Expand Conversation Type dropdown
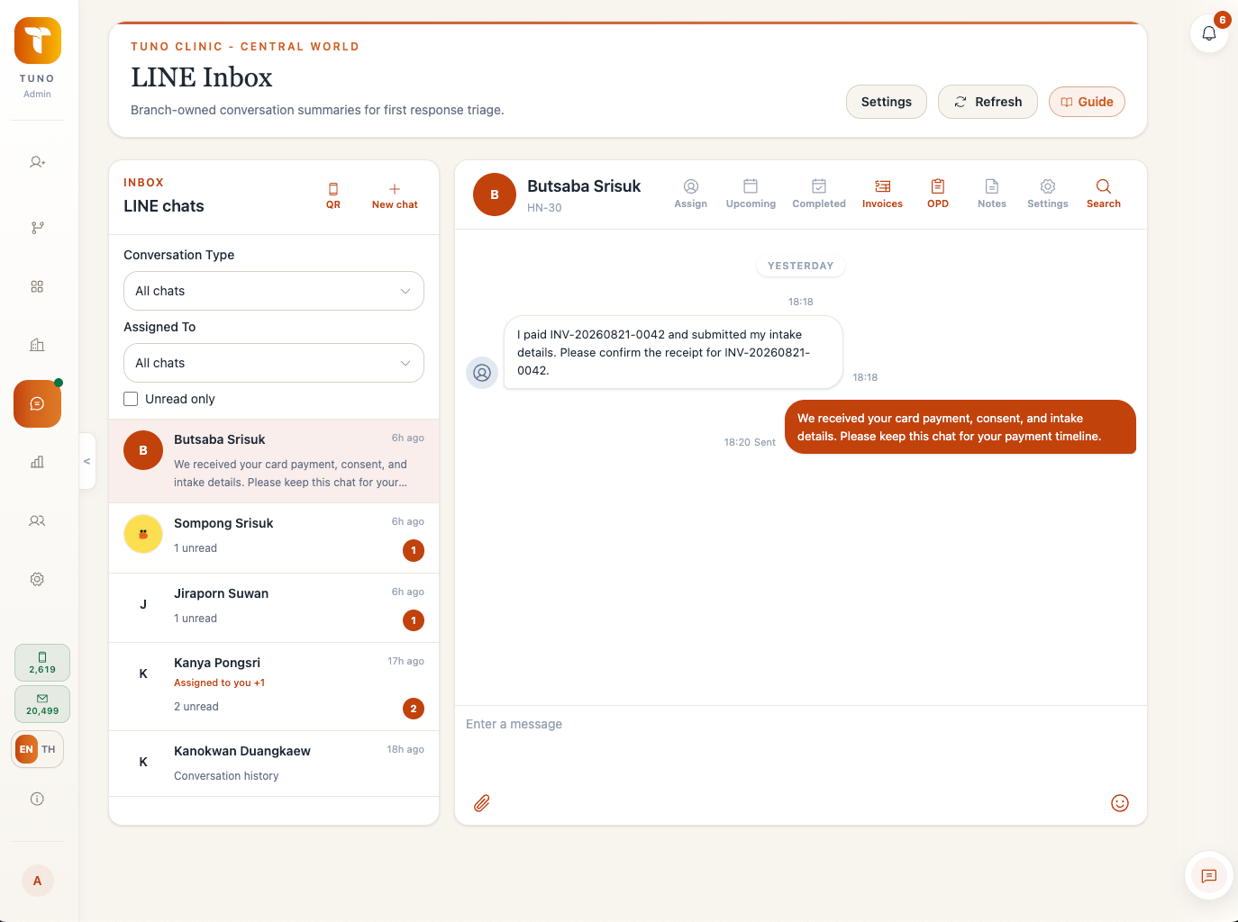Viewport: 1238px width, 922px height. pos(274,291)
